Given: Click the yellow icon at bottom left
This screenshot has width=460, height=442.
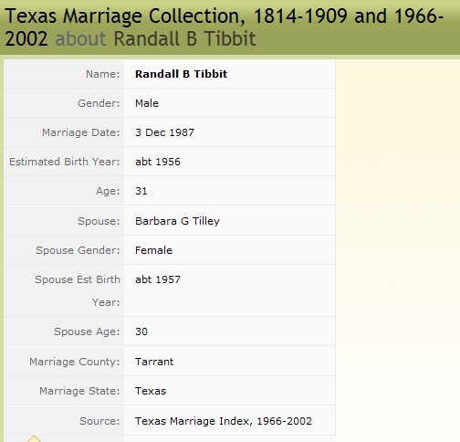Looking at the screenshot, I should (34, 438).
